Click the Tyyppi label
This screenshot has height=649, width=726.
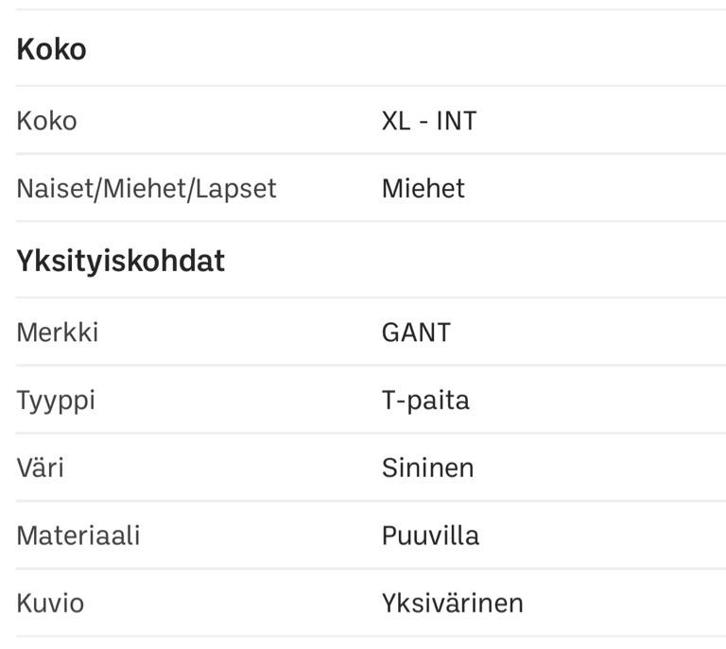56,401
